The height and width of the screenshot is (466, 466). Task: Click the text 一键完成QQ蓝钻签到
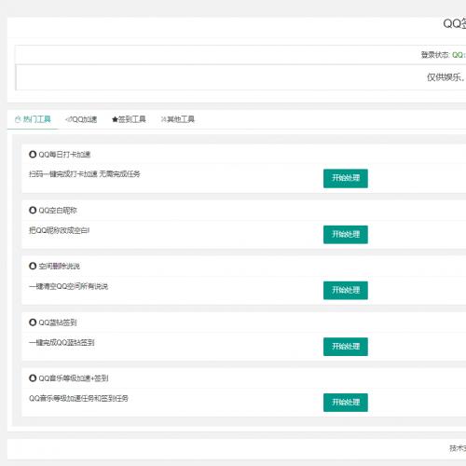coord(62,342)
